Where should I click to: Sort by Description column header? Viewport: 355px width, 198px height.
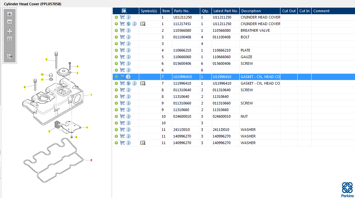(x=260, y=11)
